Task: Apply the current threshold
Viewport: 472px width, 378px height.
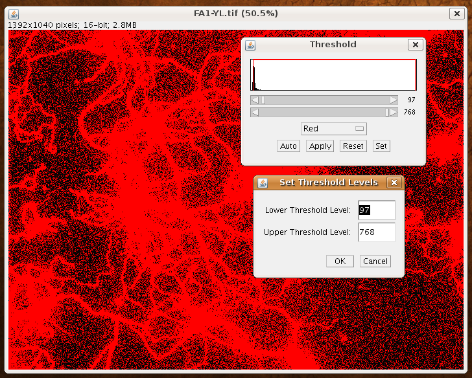Action: pos(320,146)
